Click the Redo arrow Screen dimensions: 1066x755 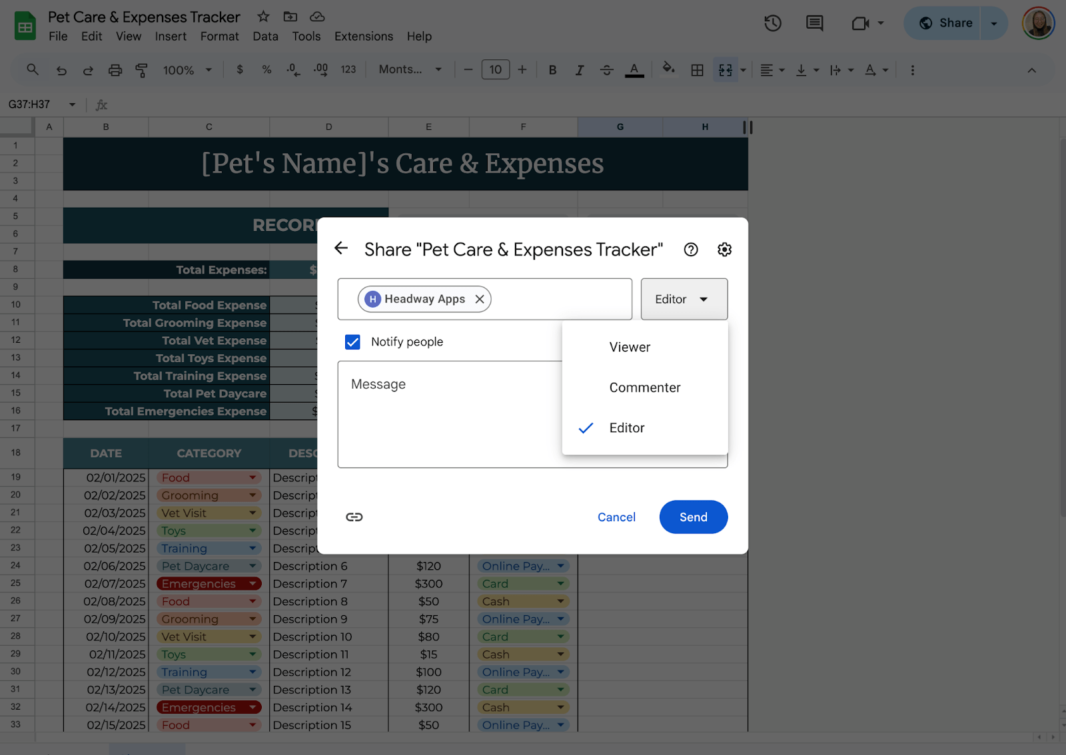point(88,70)
